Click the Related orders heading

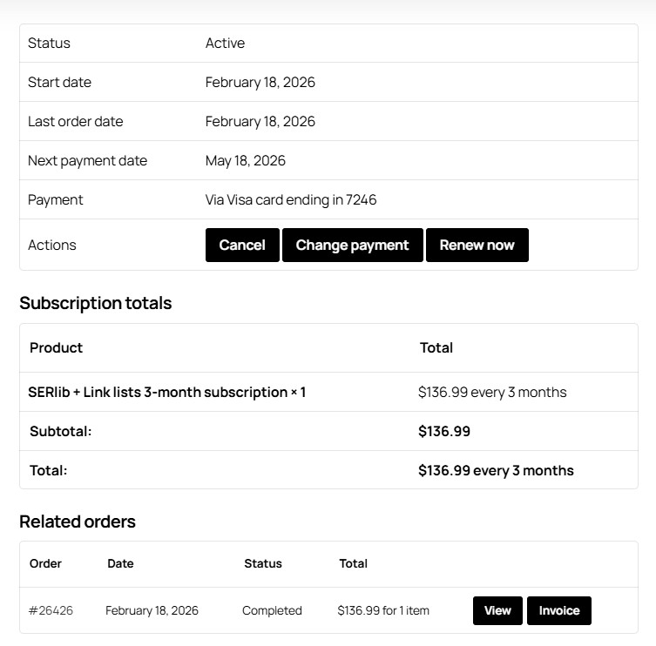pyautogui.click(x=78, y=522)
